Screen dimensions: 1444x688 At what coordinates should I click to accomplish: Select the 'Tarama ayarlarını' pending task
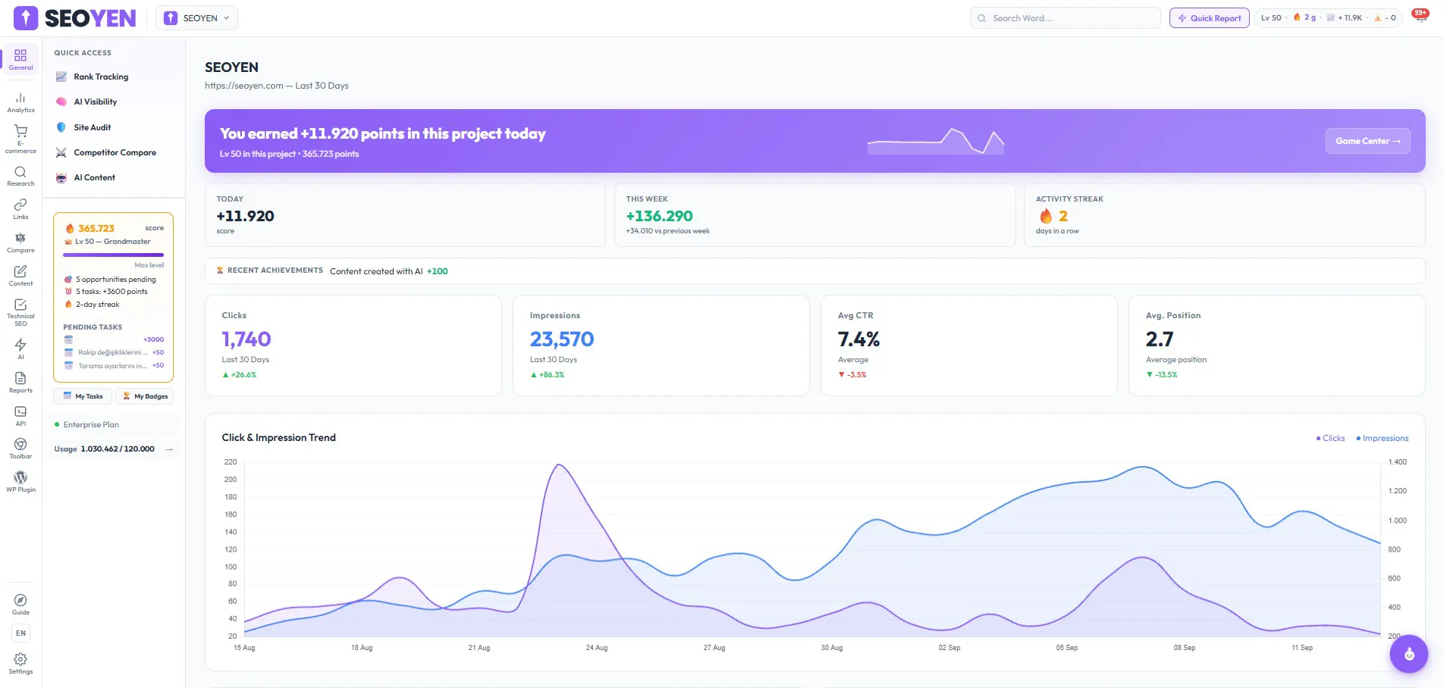tap(114, 365)
